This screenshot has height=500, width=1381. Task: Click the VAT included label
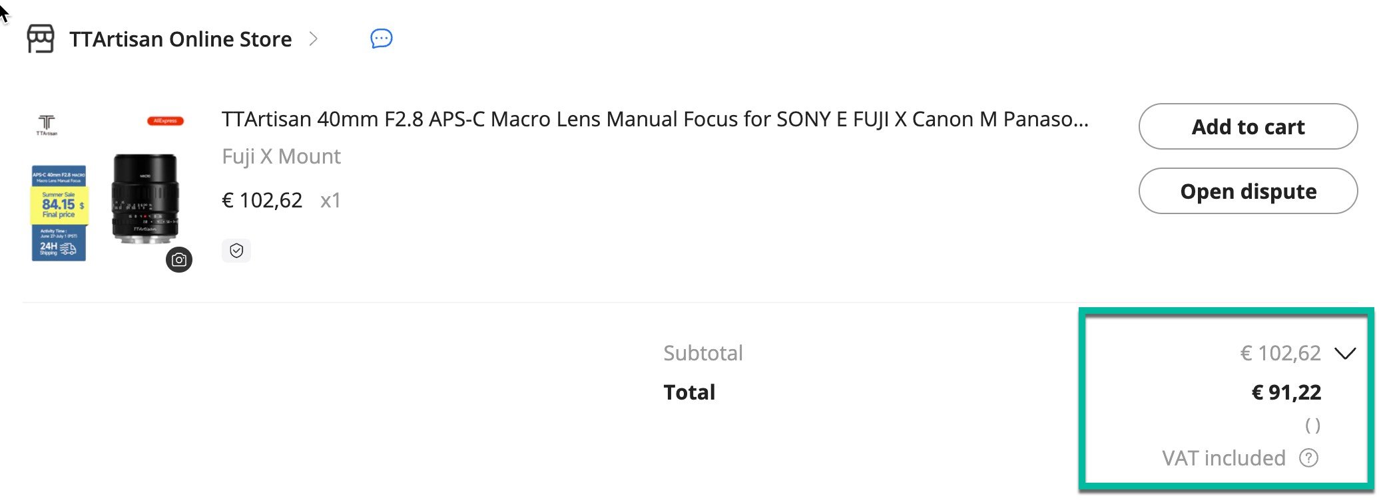pyautogui.click(x=1223, y=458)
